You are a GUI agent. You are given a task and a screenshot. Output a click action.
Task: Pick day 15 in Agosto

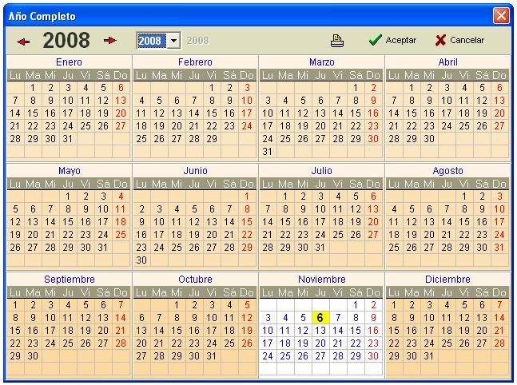[464, 222]
